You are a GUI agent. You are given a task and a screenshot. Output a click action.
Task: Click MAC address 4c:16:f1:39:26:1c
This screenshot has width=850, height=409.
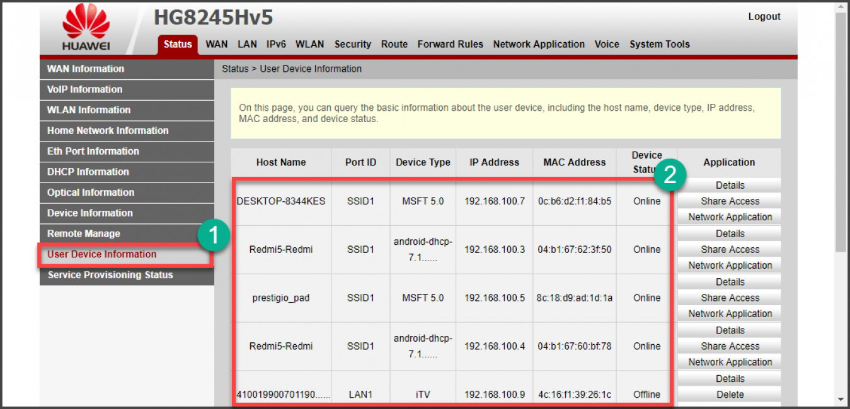tap(574, 395)
